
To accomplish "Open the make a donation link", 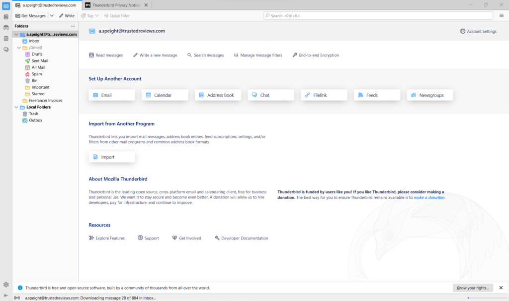I will [x=429, y=197].
